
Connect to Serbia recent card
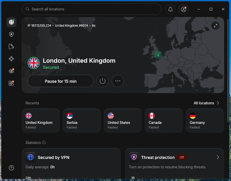coord(82,121)
